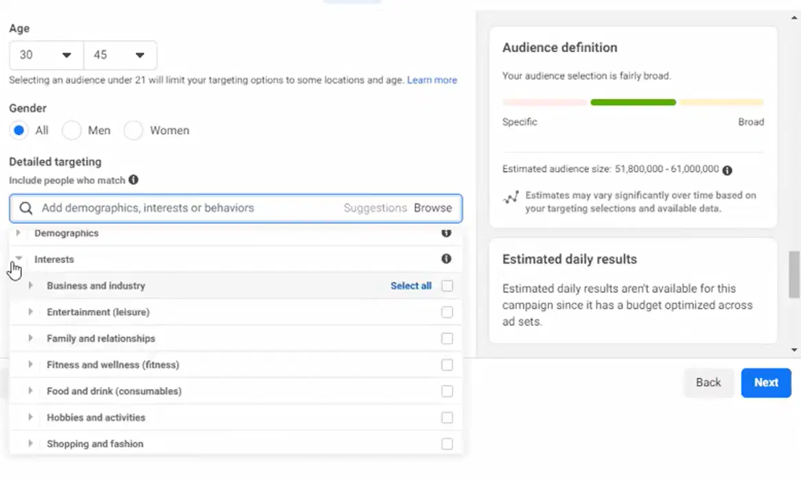Click the Food and drink (consumables) label
Viewport: 801px width, 481px height.
click(x=115, y=391)
